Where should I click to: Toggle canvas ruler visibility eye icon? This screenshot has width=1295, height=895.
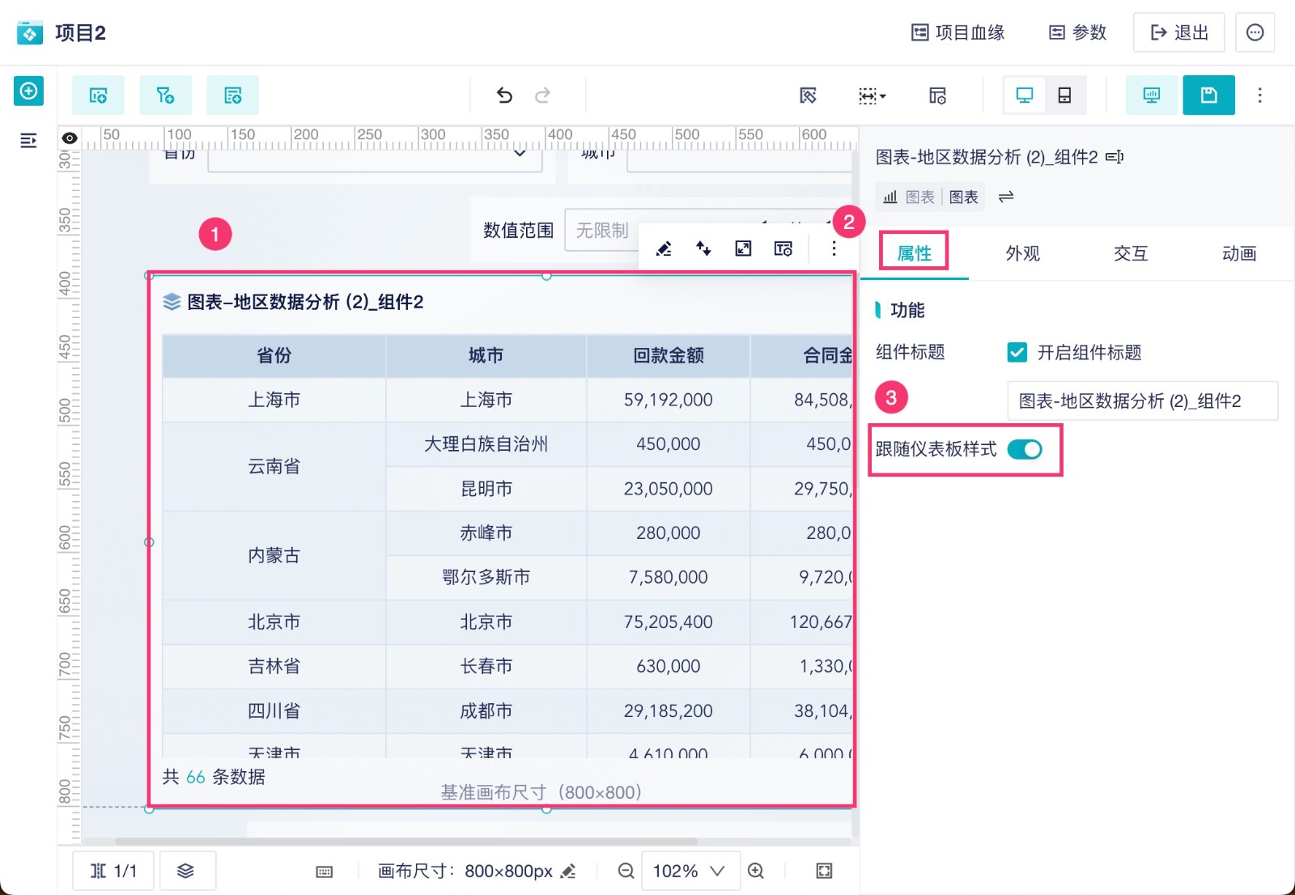[x=70, y=138]
